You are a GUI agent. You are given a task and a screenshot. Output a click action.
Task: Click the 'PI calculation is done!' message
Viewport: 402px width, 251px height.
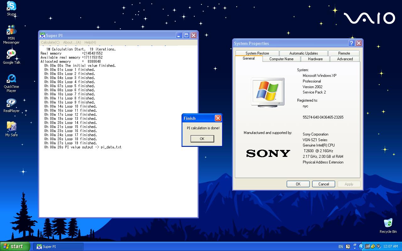point(203,128)
